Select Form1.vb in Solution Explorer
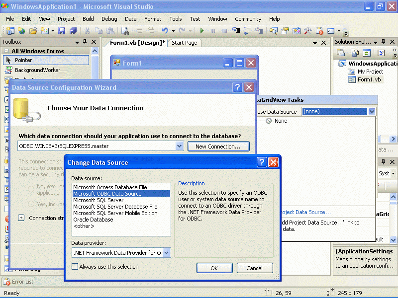Viewport: 398px width, 298px height. click(x=369, y=79)
